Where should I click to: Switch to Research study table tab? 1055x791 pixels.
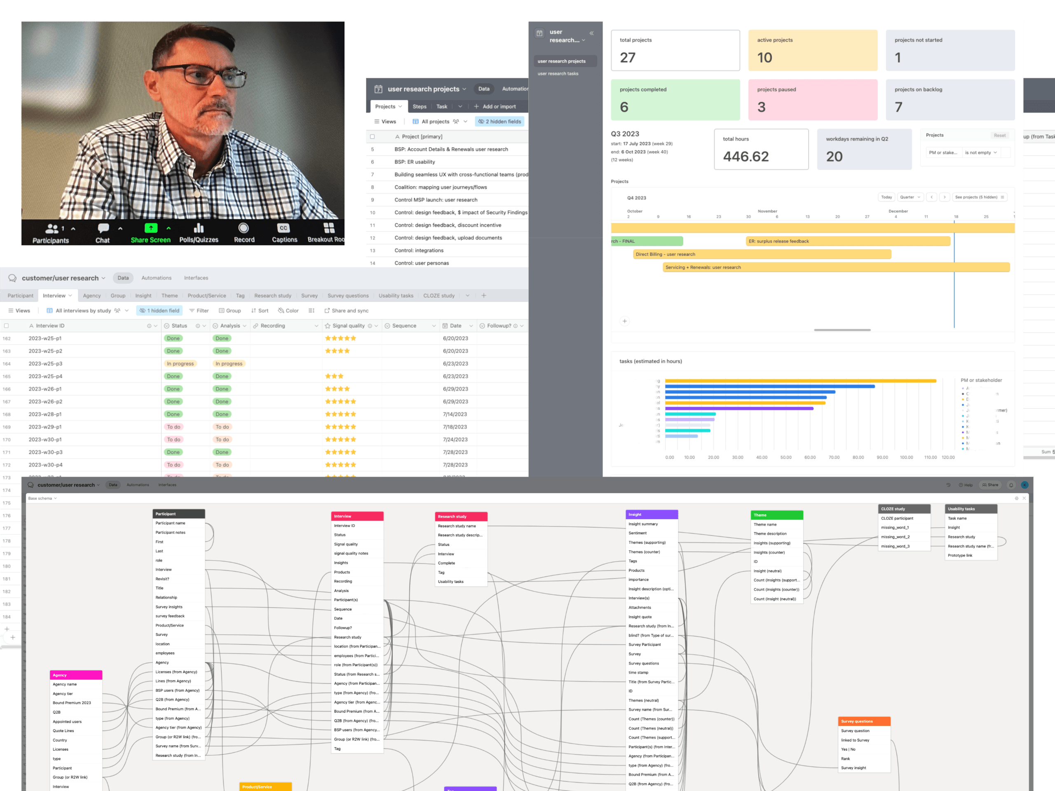click(272, 296)
